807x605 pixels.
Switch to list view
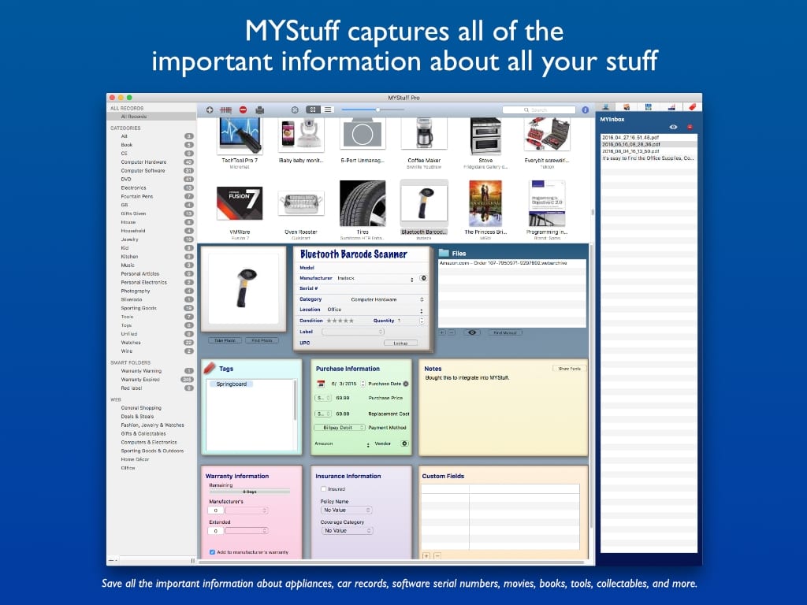coord(328,109)
